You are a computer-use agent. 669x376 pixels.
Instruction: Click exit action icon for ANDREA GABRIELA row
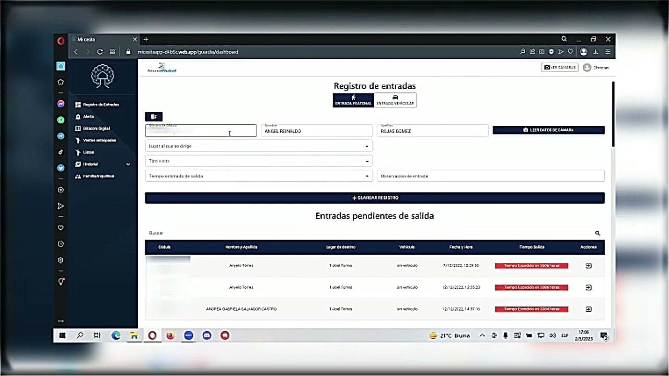[589, 309]
